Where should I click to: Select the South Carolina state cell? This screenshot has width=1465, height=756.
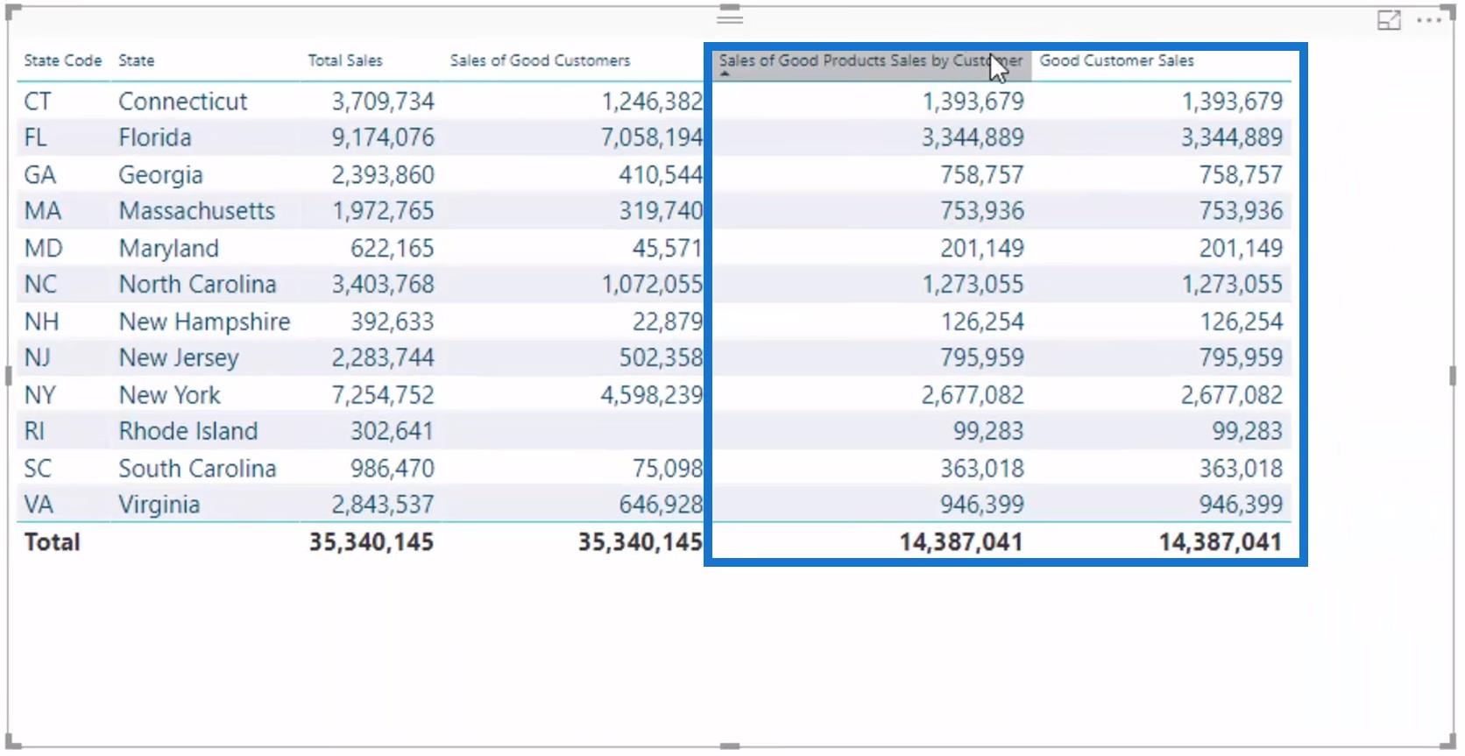(197, 469)
